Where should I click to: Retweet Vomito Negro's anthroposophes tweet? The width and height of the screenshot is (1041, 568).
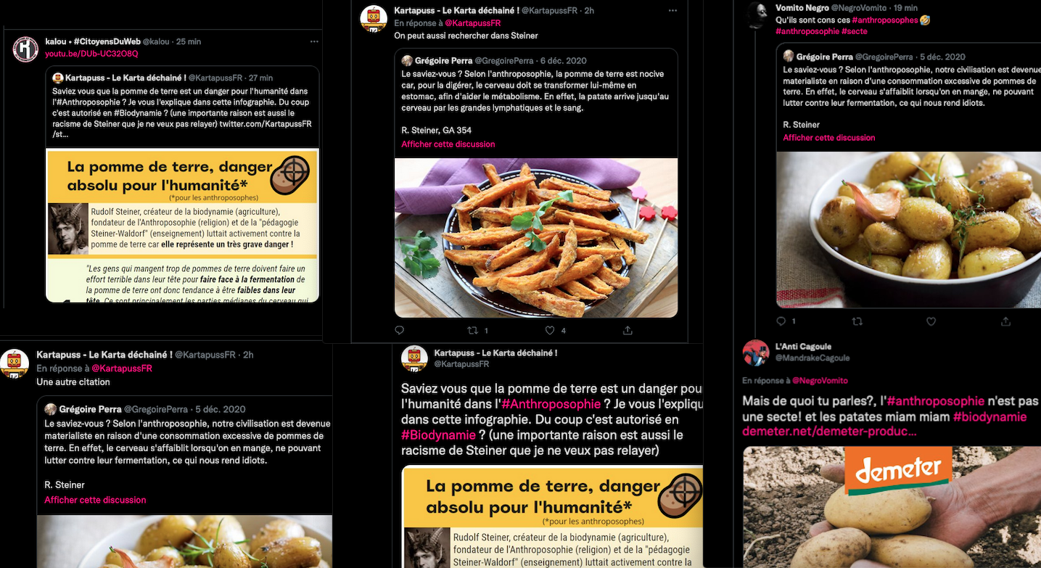coord(857,321)
